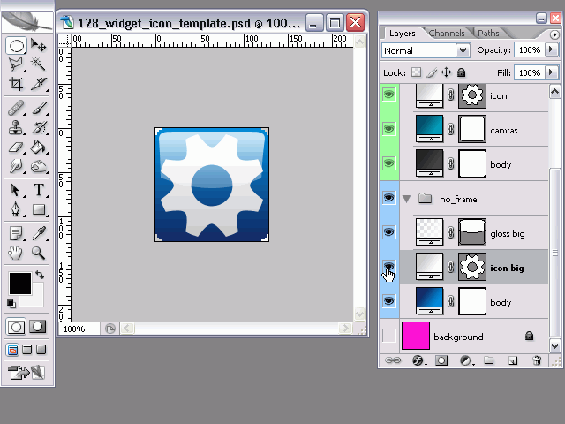565x424 pixels.
Task: Toggle lock position
Action: (x=446, y=72)
